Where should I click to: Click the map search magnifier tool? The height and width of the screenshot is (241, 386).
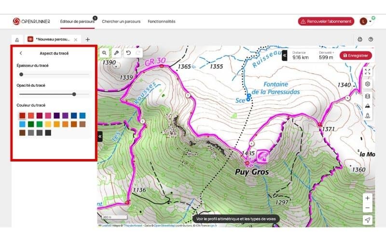click(104, 53)
